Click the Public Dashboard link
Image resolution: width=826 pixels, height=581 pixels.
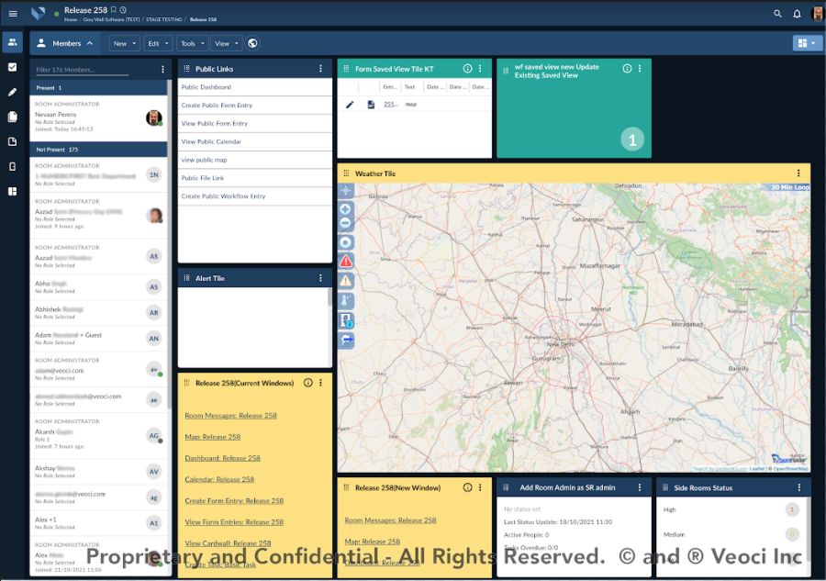206,87
